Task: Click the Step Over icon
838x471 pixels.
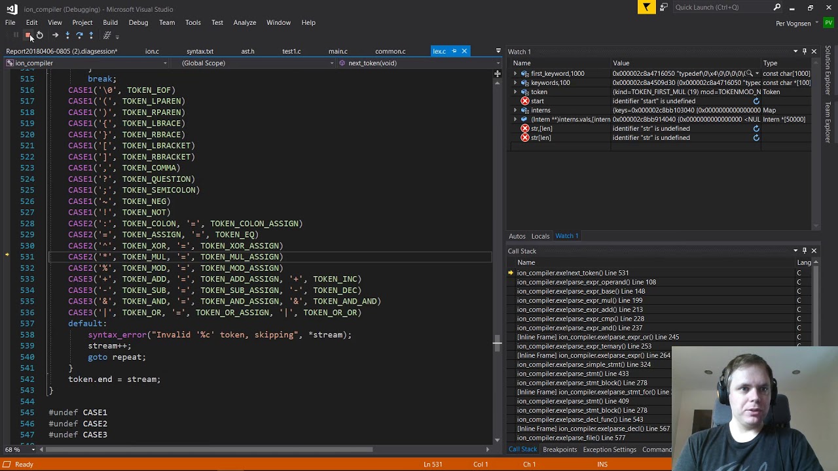Action: (79, 35)
